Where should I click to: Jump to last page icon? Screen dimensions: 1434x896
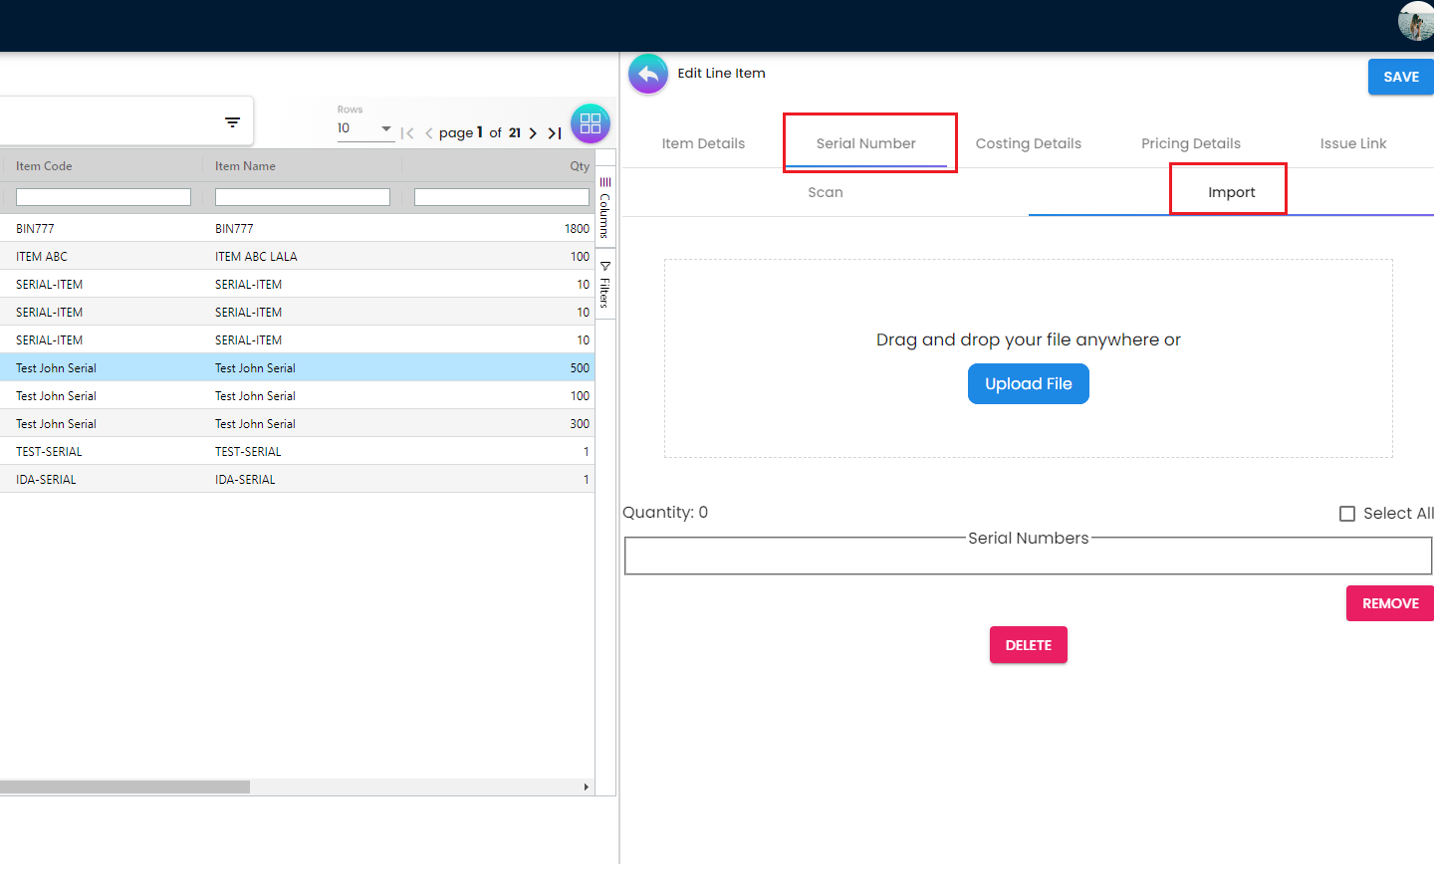pyautogui.click(x=555, y=133)
